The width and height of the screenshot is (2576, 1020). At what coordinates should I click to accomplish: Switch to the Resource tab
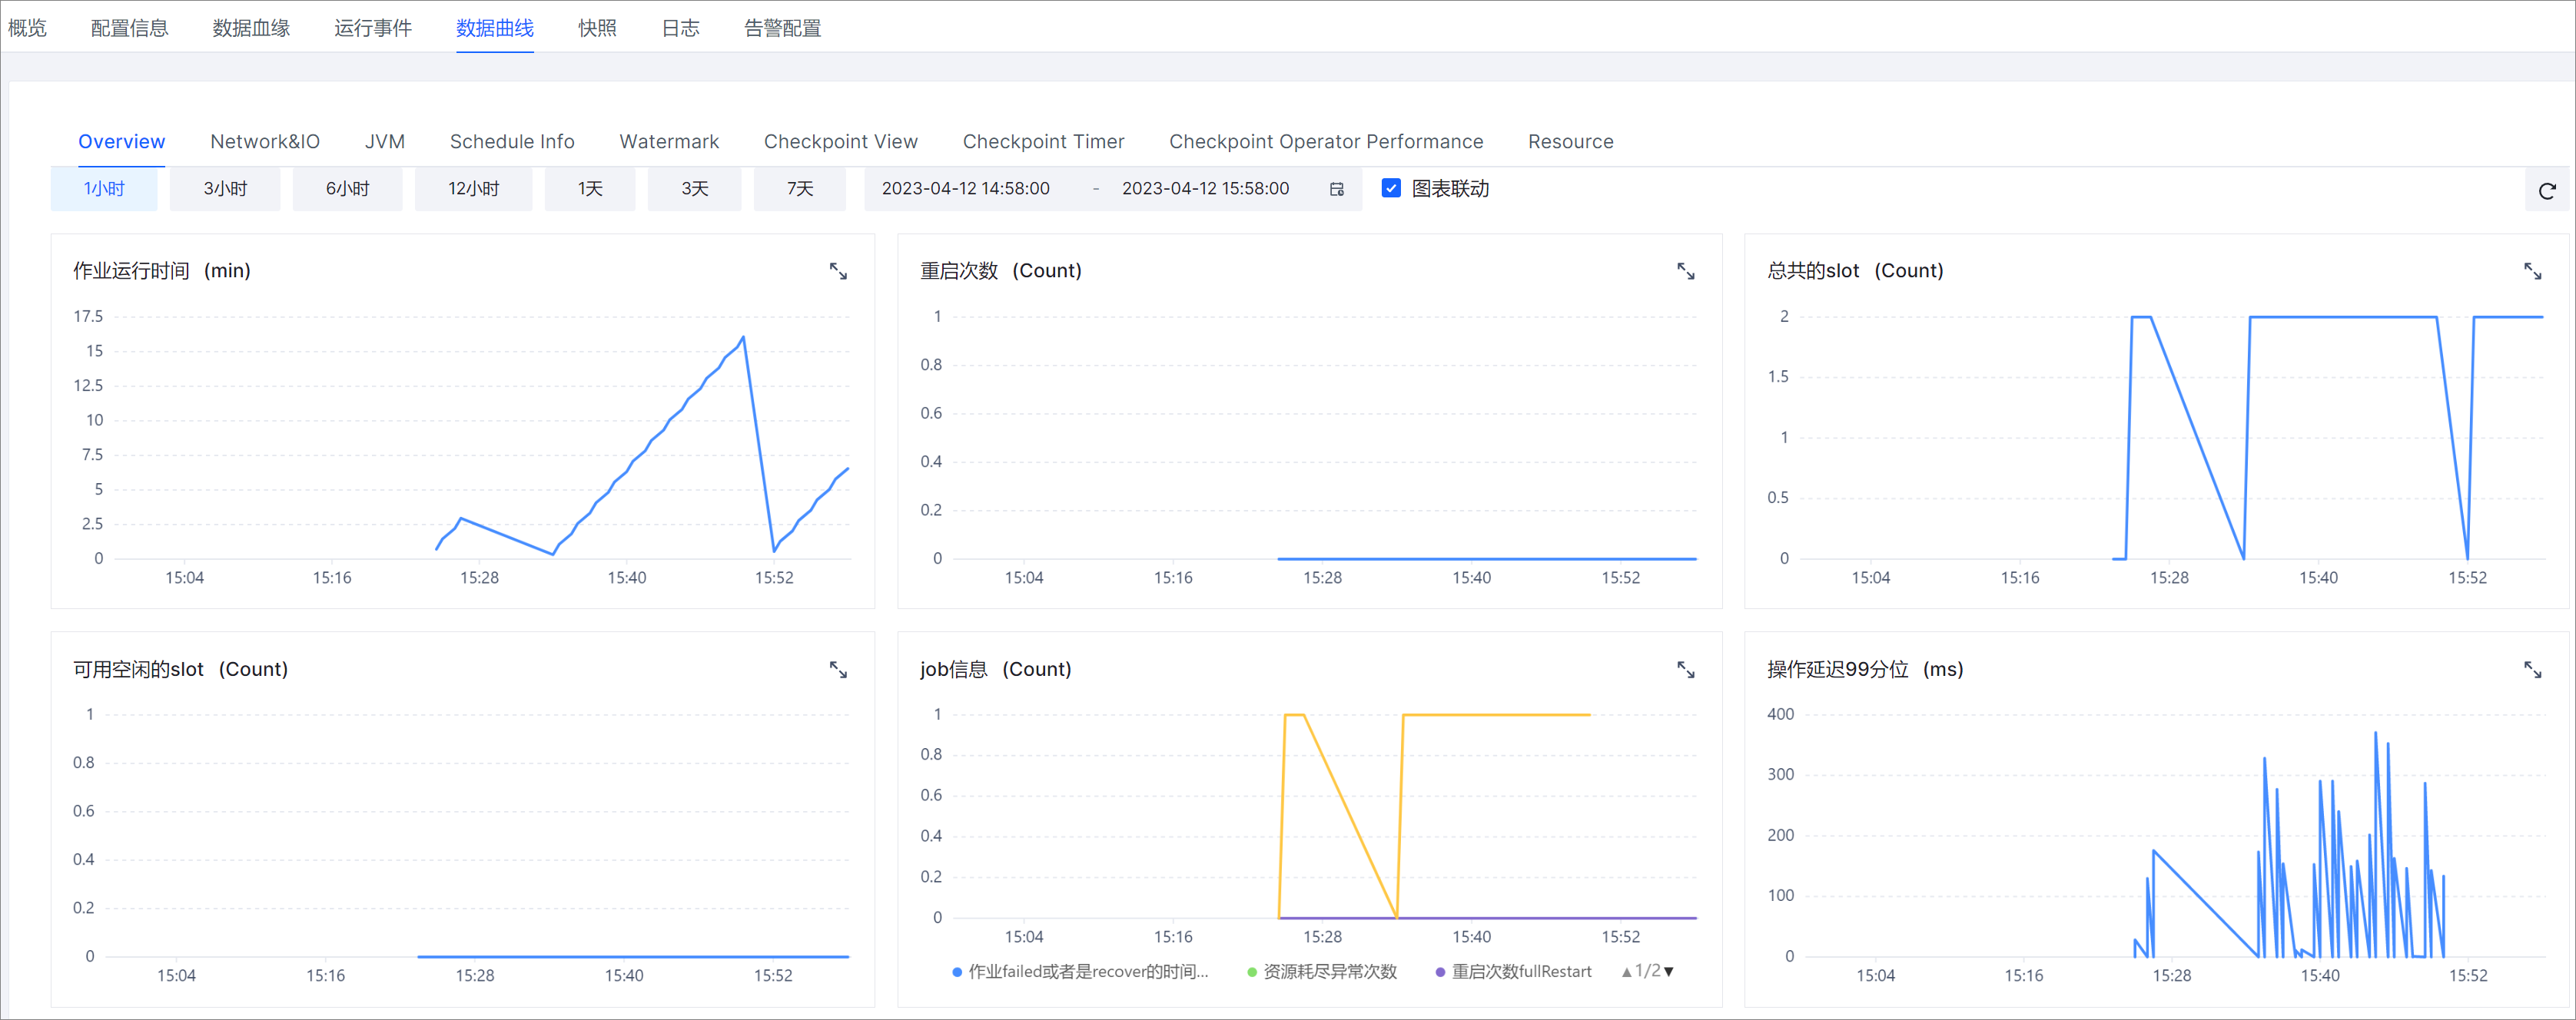coord(1570,142)
